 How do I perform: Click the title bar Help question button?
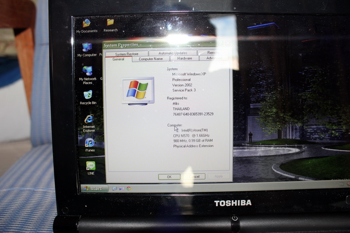[x=220, y=43]
